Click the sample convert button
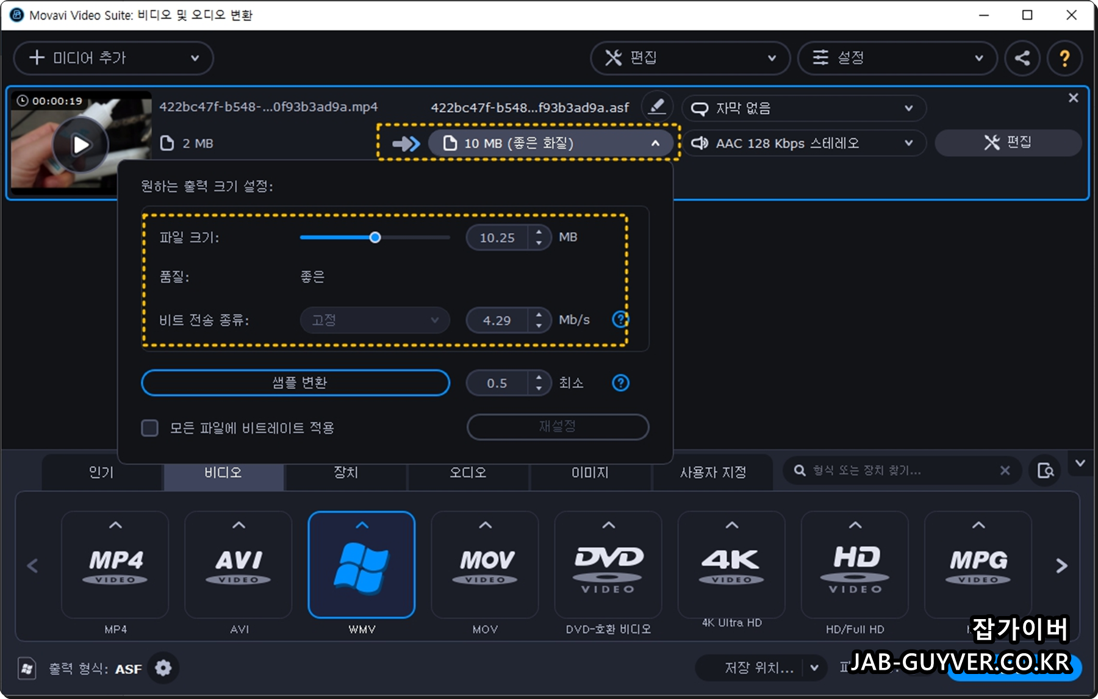Screen dimensions: 1098x699 pyautogui.click(x=296, y=382)
